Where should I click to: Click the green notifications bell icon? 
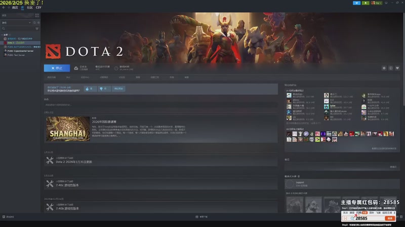(x=366, y=3)
